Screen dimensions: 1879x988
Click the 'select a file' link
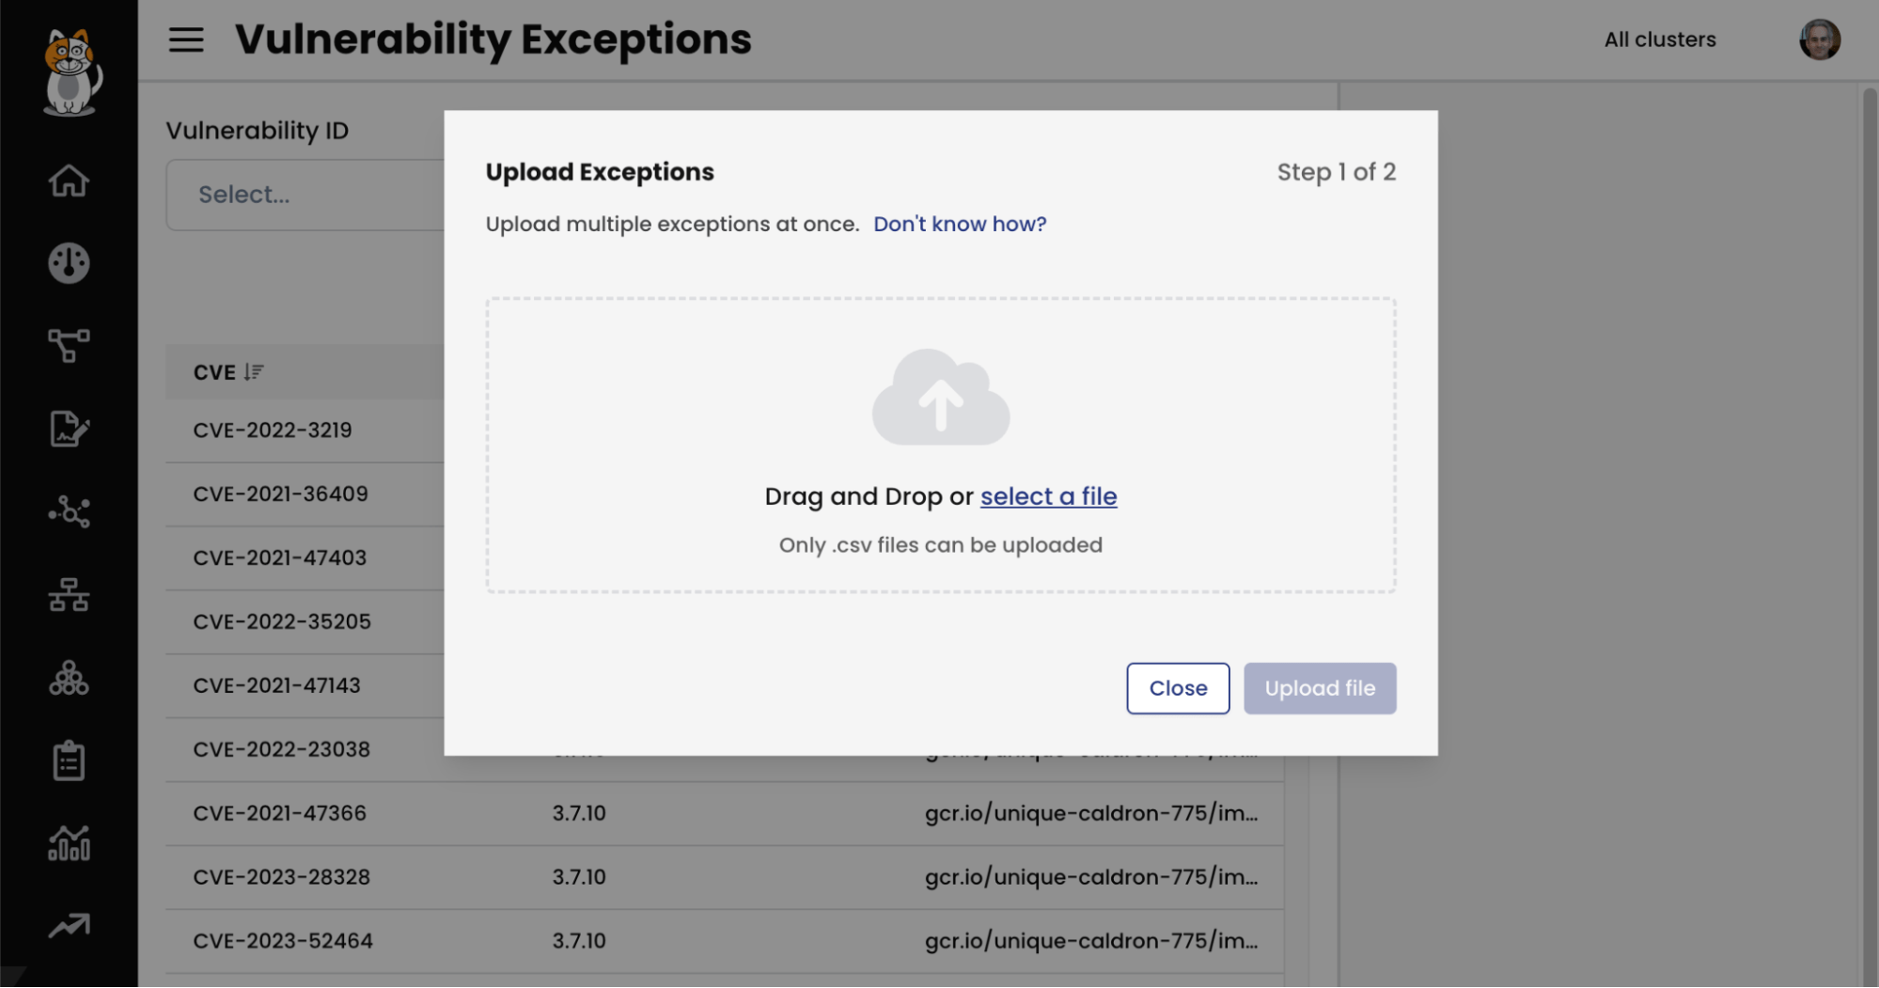1048,496
